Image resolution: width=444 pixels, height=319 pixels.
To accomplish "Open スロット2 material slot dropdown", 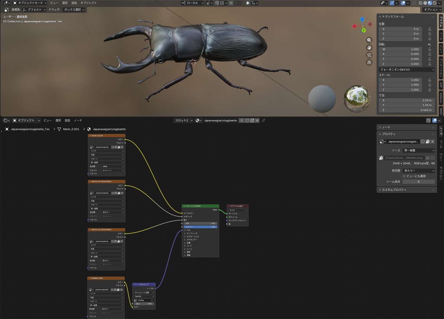I will tap(183, 121).
